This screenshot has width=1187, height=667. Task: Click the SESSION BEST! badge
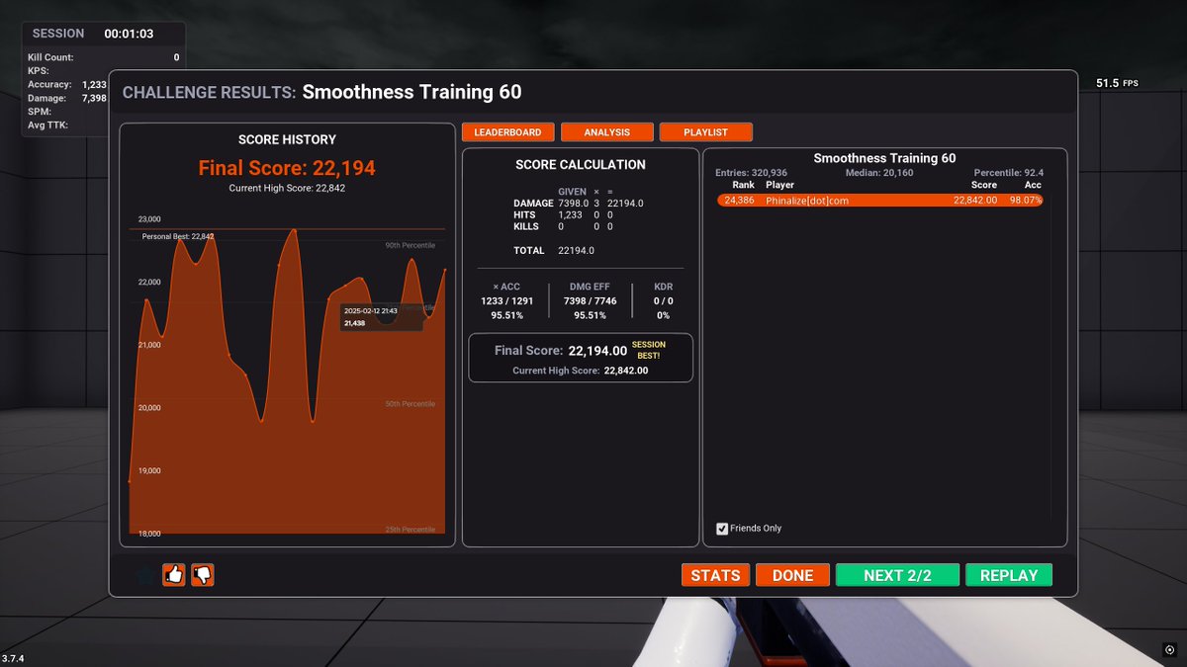[x=649, y=350]
